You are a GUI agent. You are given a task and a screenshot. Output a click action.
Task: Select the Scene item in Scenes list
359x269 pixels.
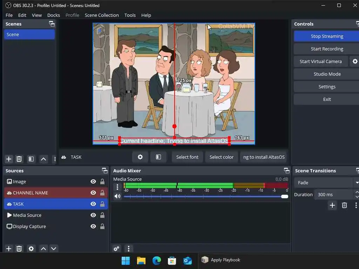tap(29, 35)
